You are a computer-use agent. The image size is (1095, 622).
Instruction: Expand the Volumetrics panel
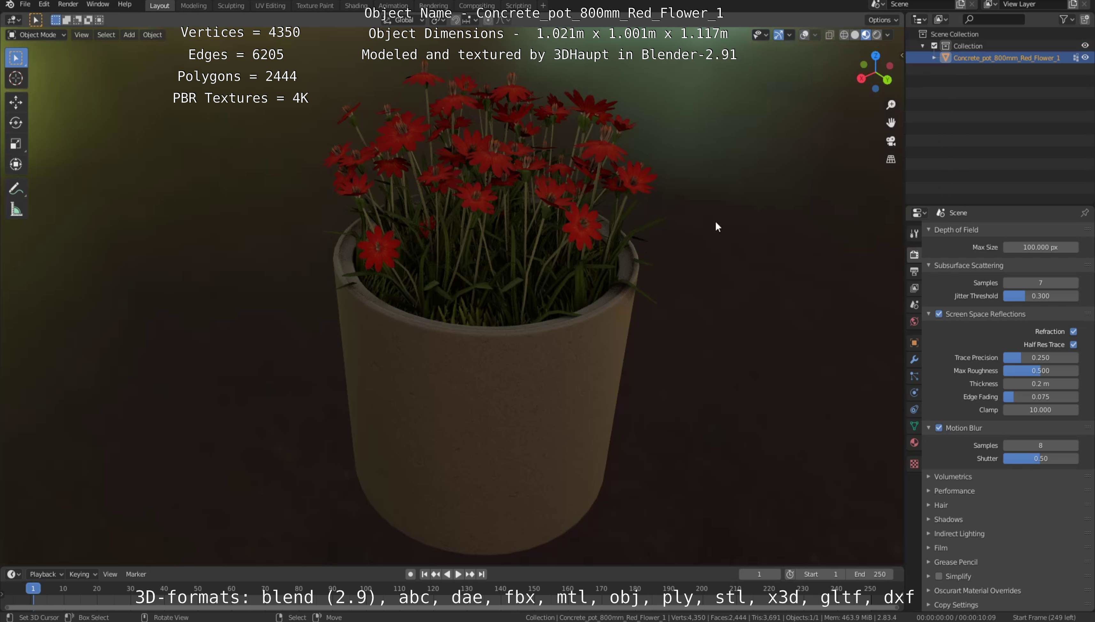[x=929, y=476]
